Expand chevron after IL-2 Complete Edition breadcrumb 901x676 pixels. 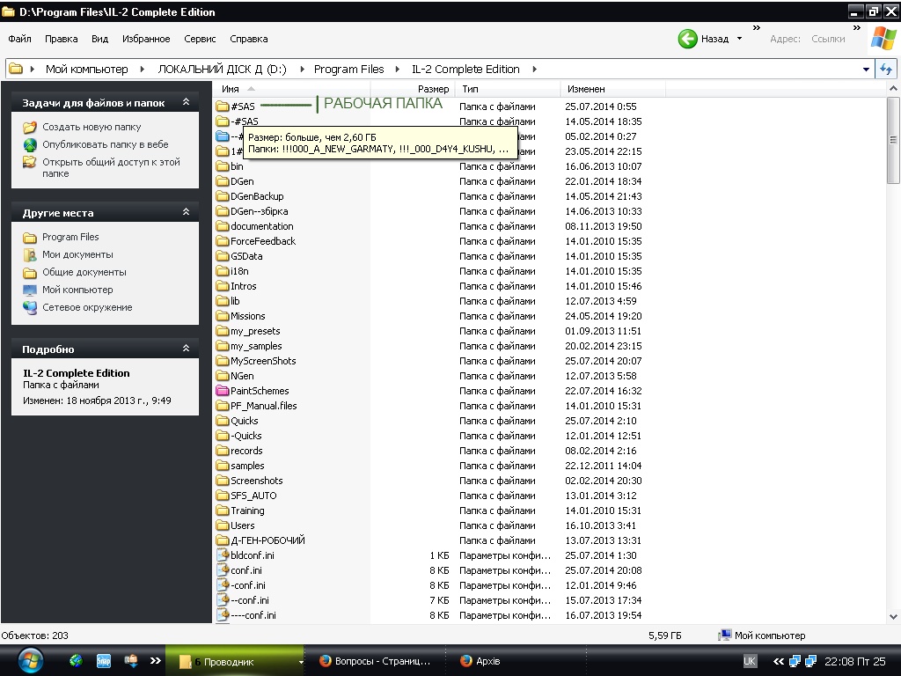[x=534, y=69]
